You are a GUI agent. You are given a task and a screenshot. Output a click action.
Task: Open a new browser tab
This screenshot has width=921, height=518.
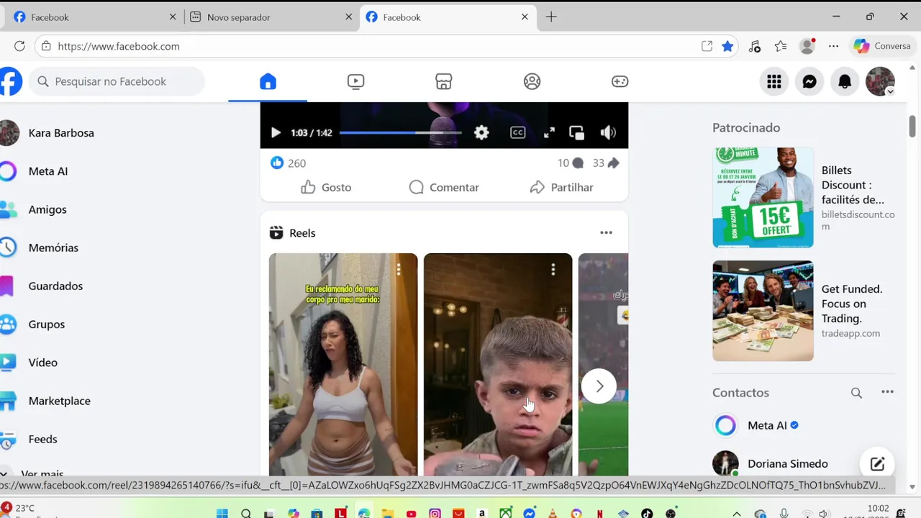(551, 17)
